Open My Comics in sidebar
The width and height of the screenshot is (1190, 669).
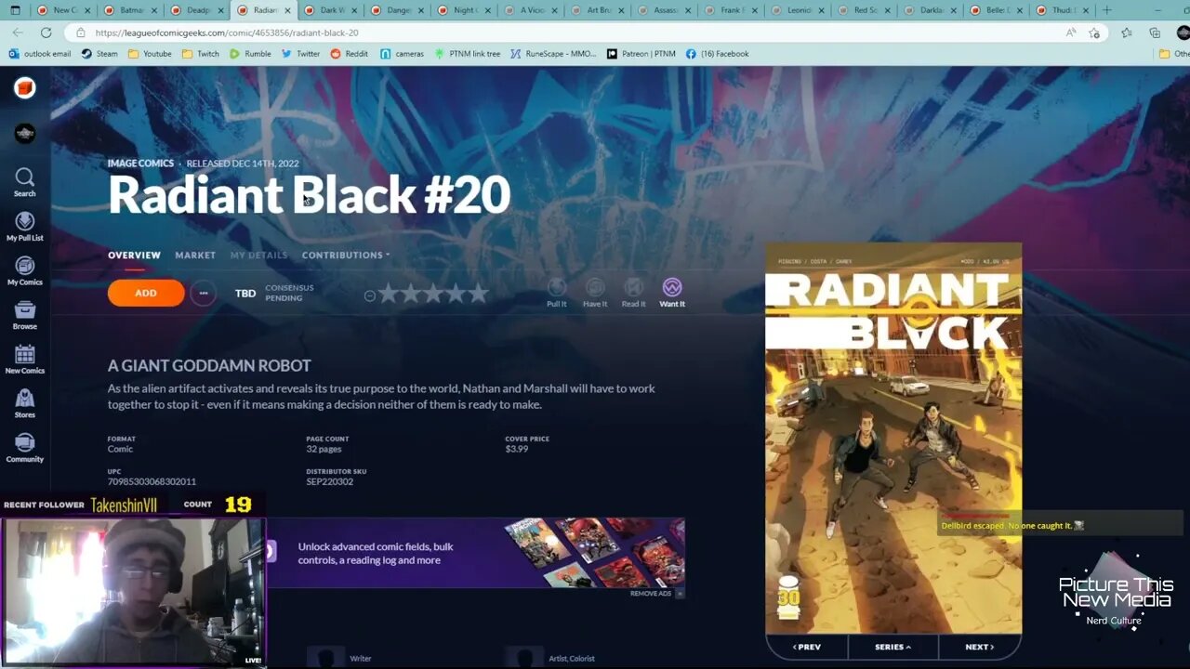[25, 271]
